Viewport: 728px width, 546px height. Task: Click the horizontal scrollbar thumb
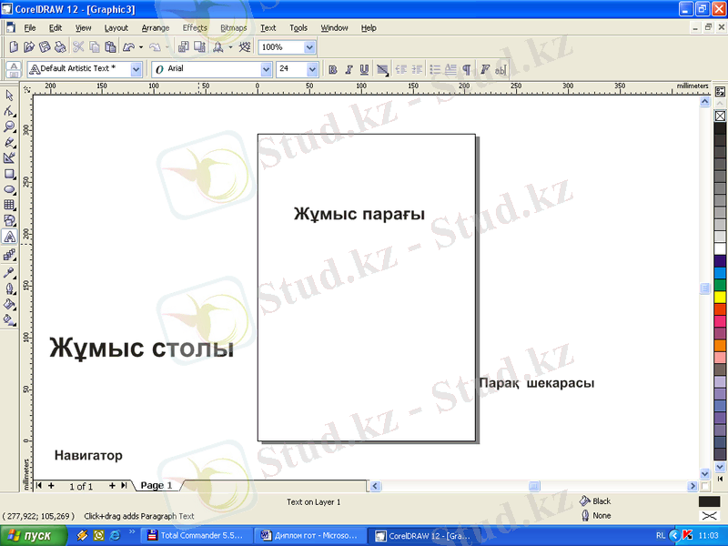pyautogui.click(x=535, y=486)
